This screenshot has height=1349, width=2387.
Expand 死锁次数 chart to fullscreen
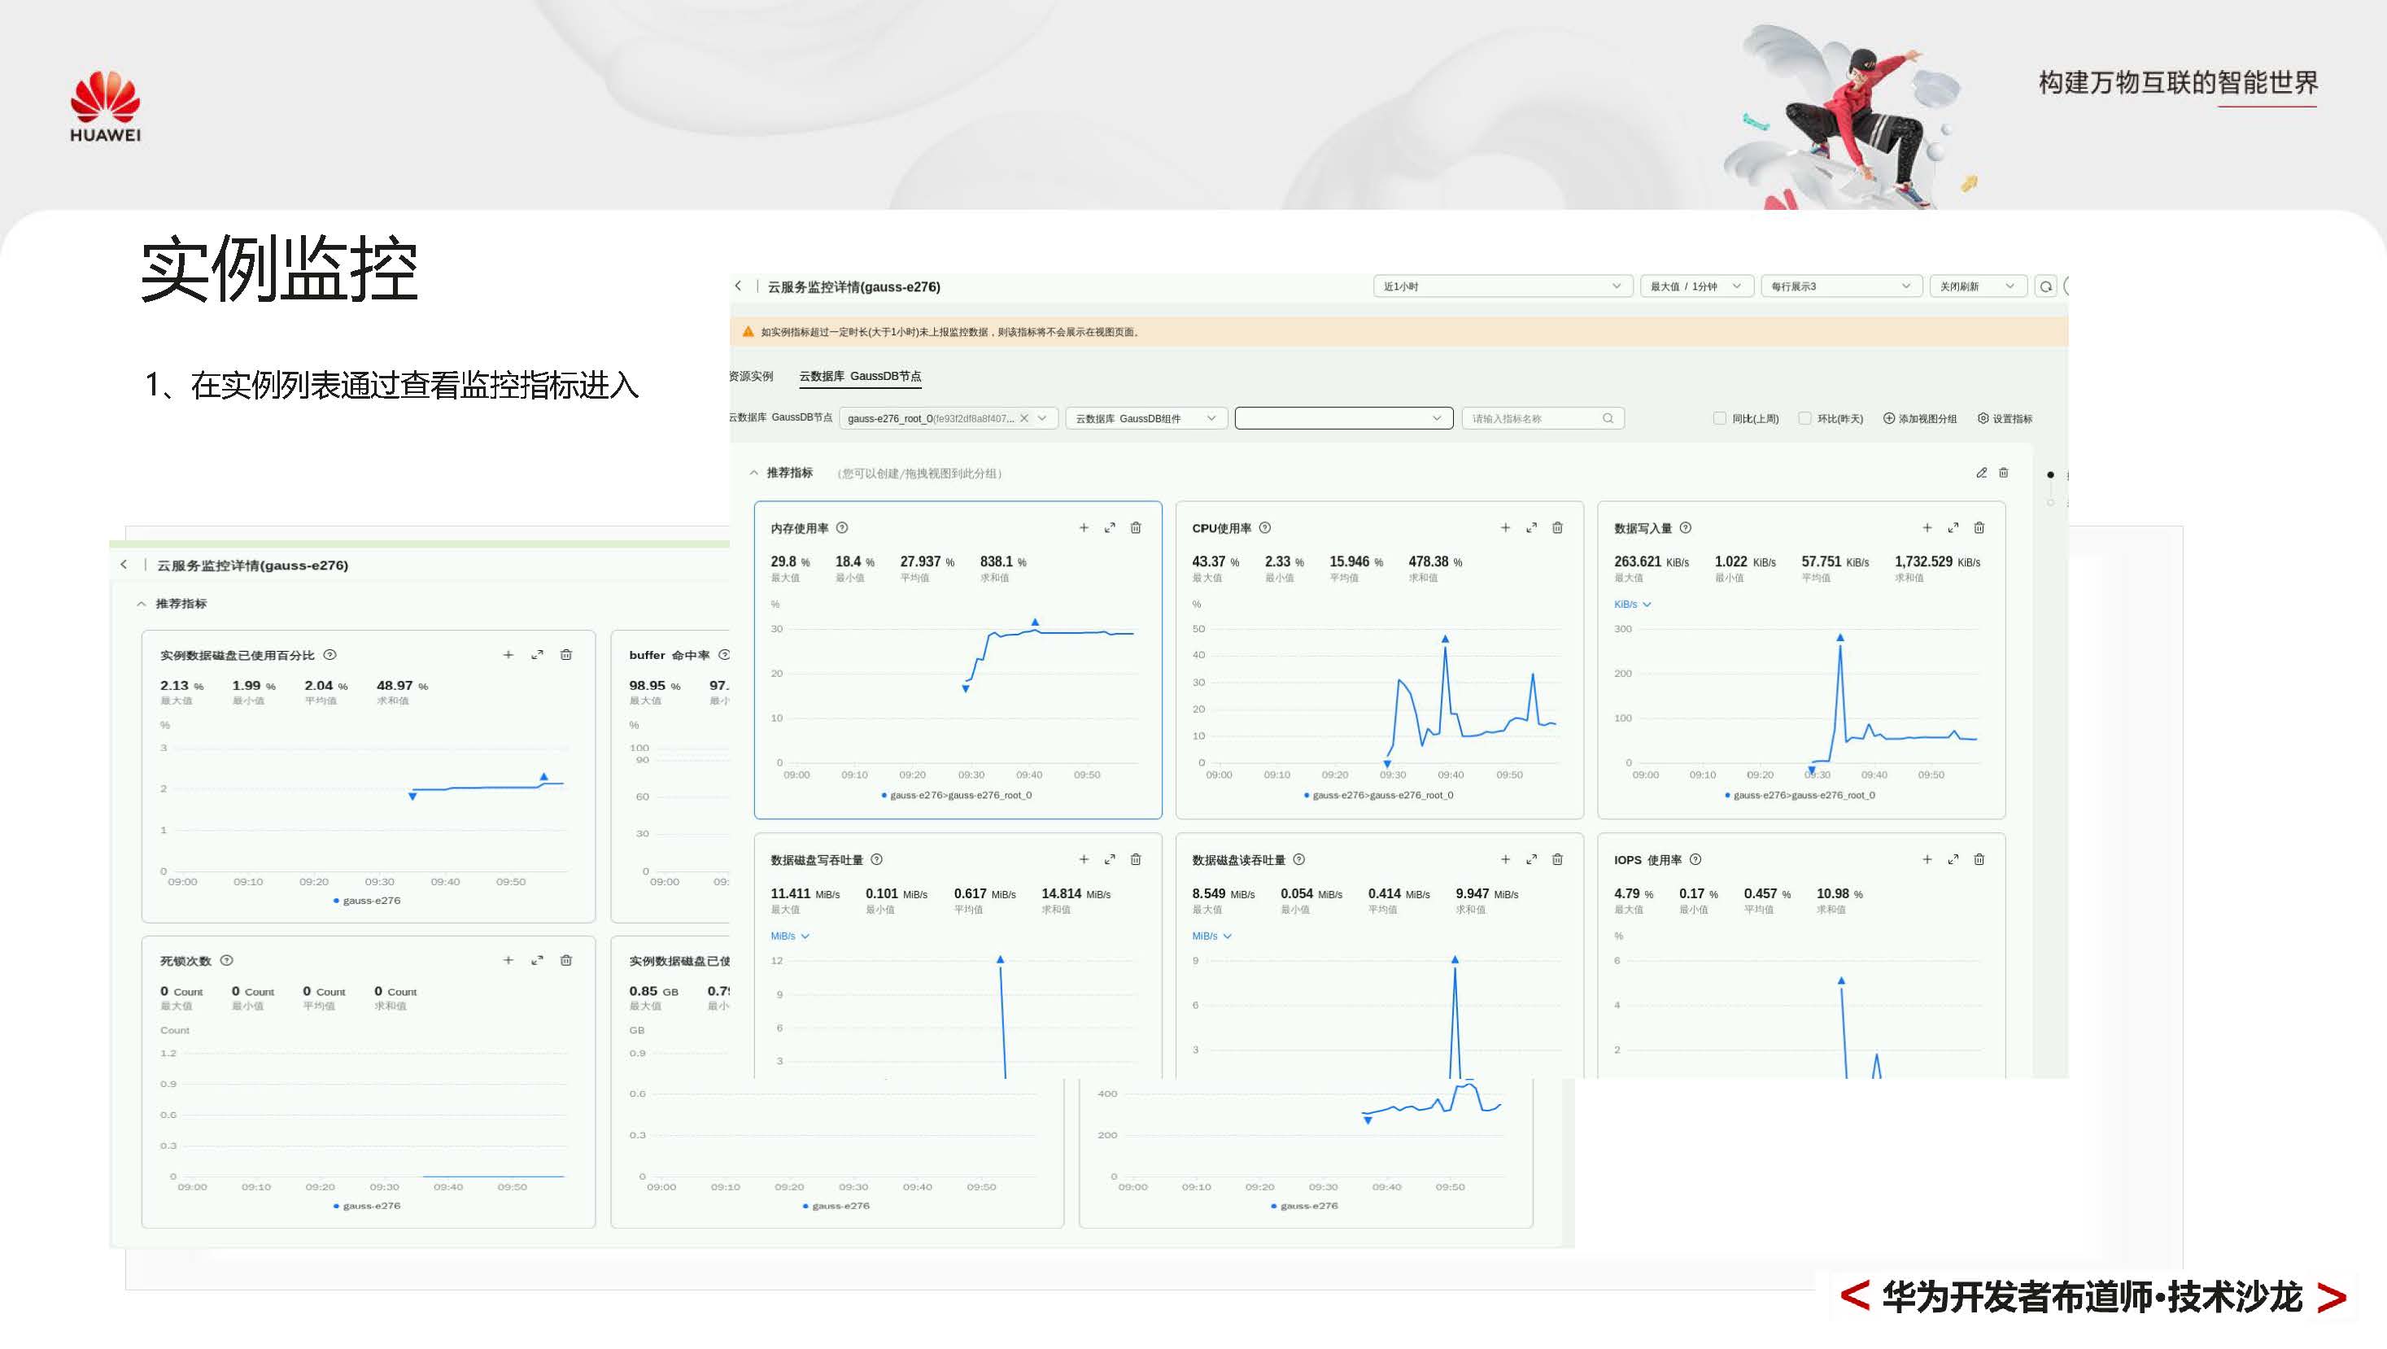click(x=536, y=961)
